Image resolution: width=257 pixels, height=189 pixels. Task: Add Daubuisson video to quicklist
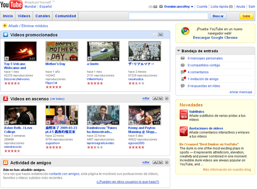click(89, 122)
